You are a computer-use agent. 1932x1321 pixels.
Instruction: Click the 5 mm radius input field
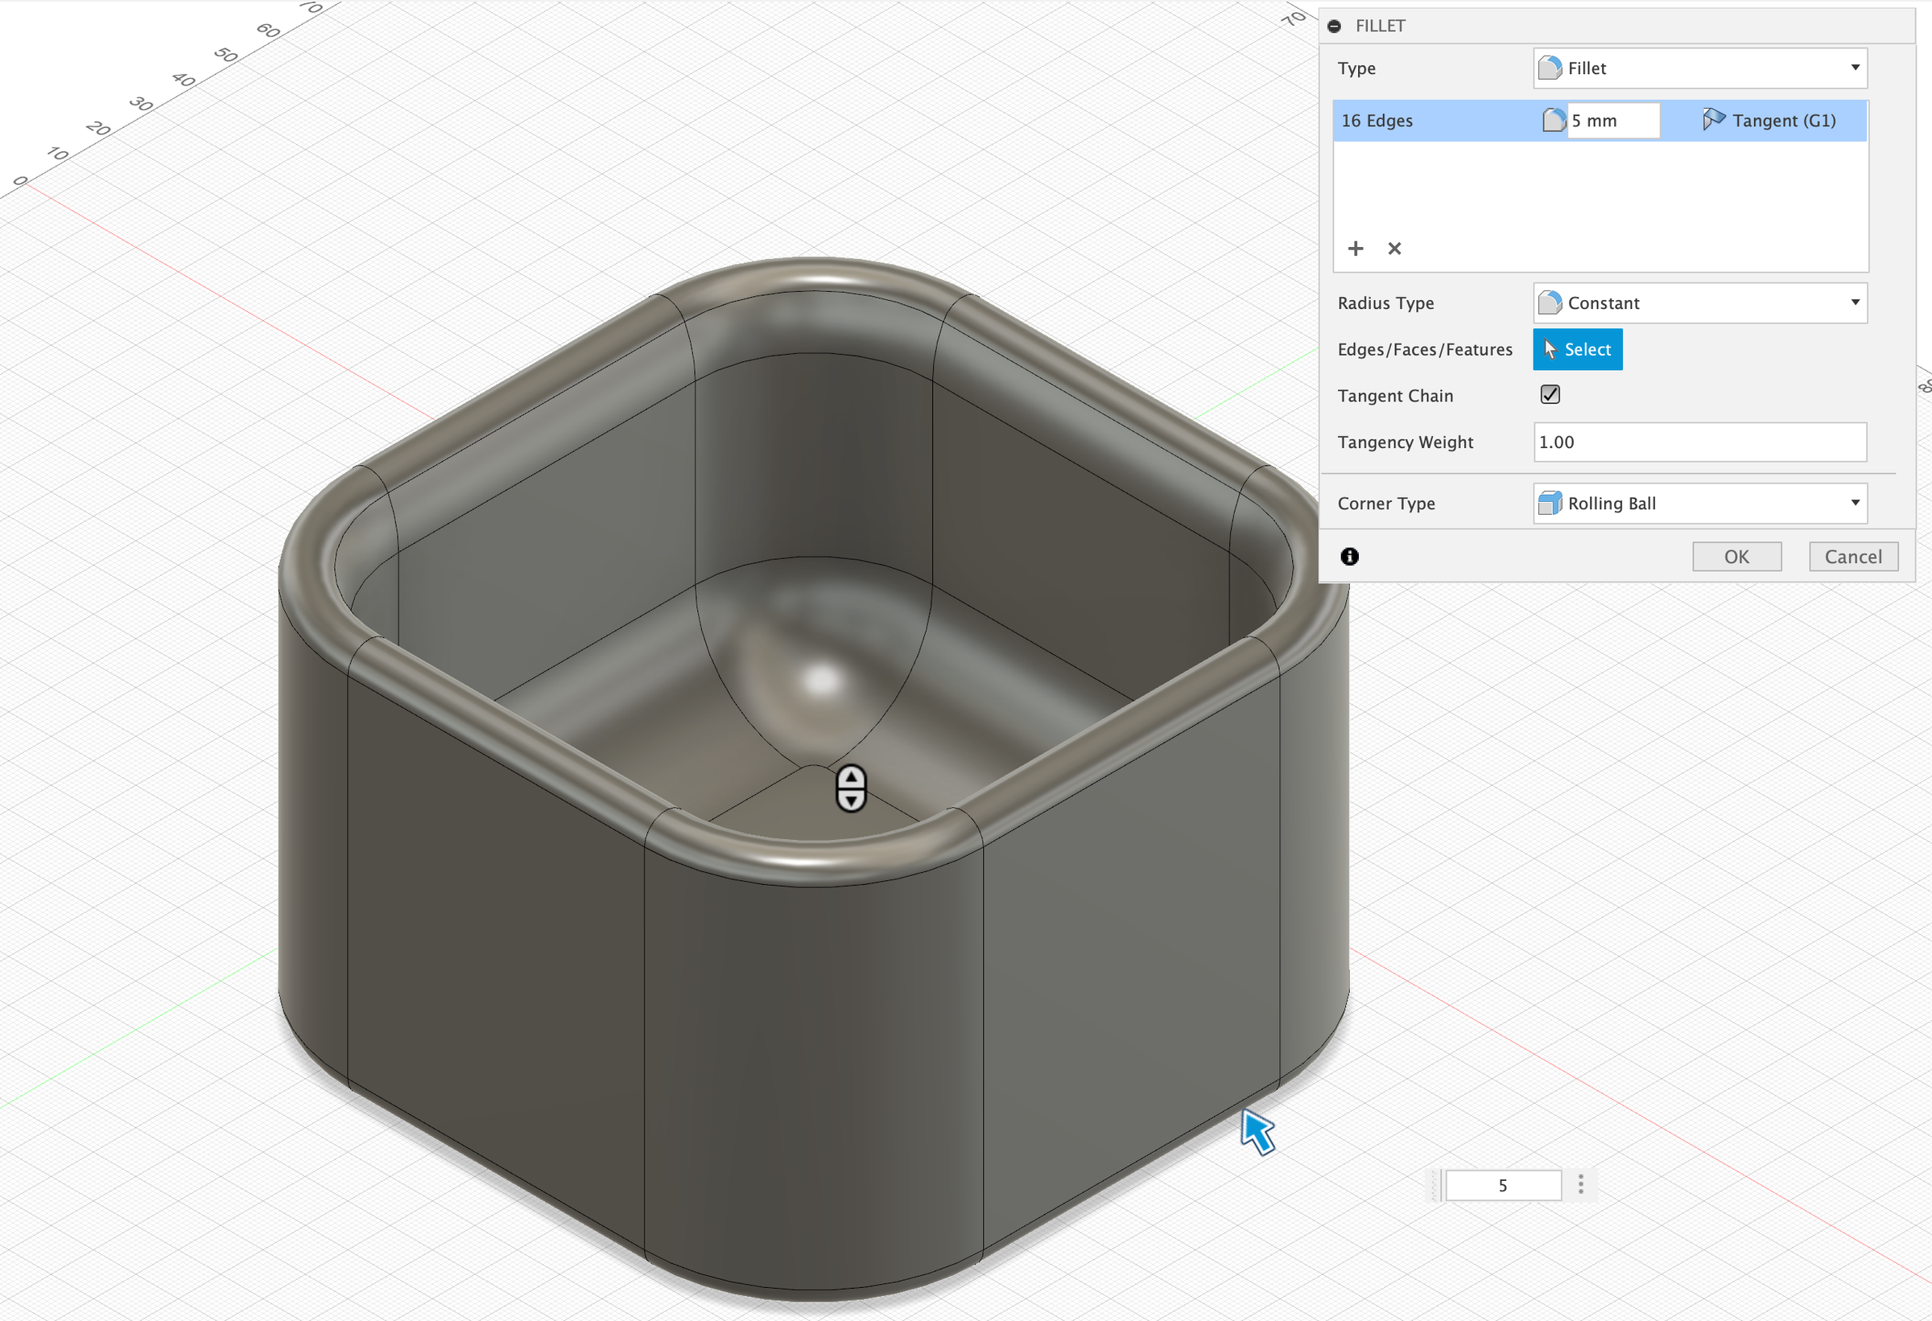[1613, 121]
